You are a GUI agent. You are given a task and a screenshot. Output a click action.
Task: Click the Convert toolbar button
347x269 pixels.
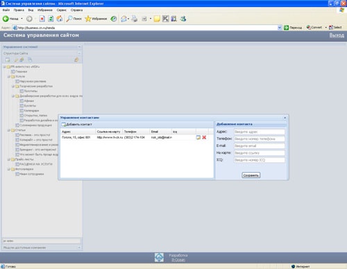coord(314,27)
